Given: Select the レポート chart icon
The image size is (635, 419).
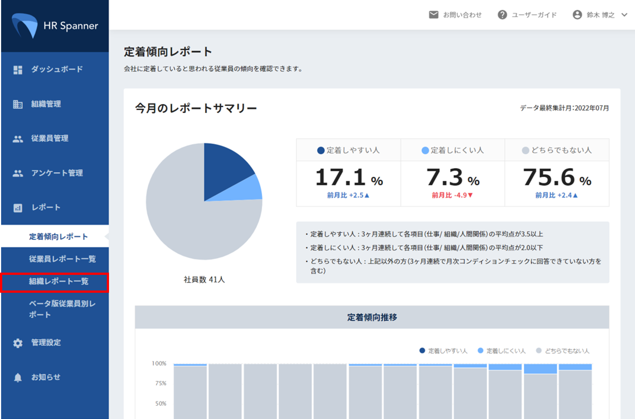Looking at the screenshot, I should pyautogui.click(x=17, y=208).
